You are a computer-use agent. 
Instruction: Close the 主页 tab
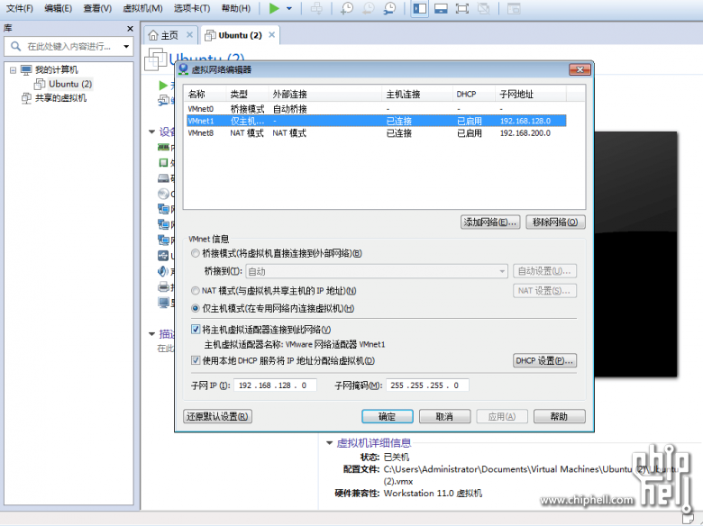coord(189,35)
